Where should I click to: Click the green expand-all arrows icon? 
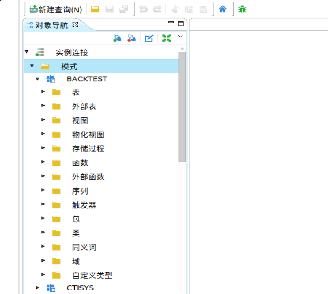pos(166,38)
